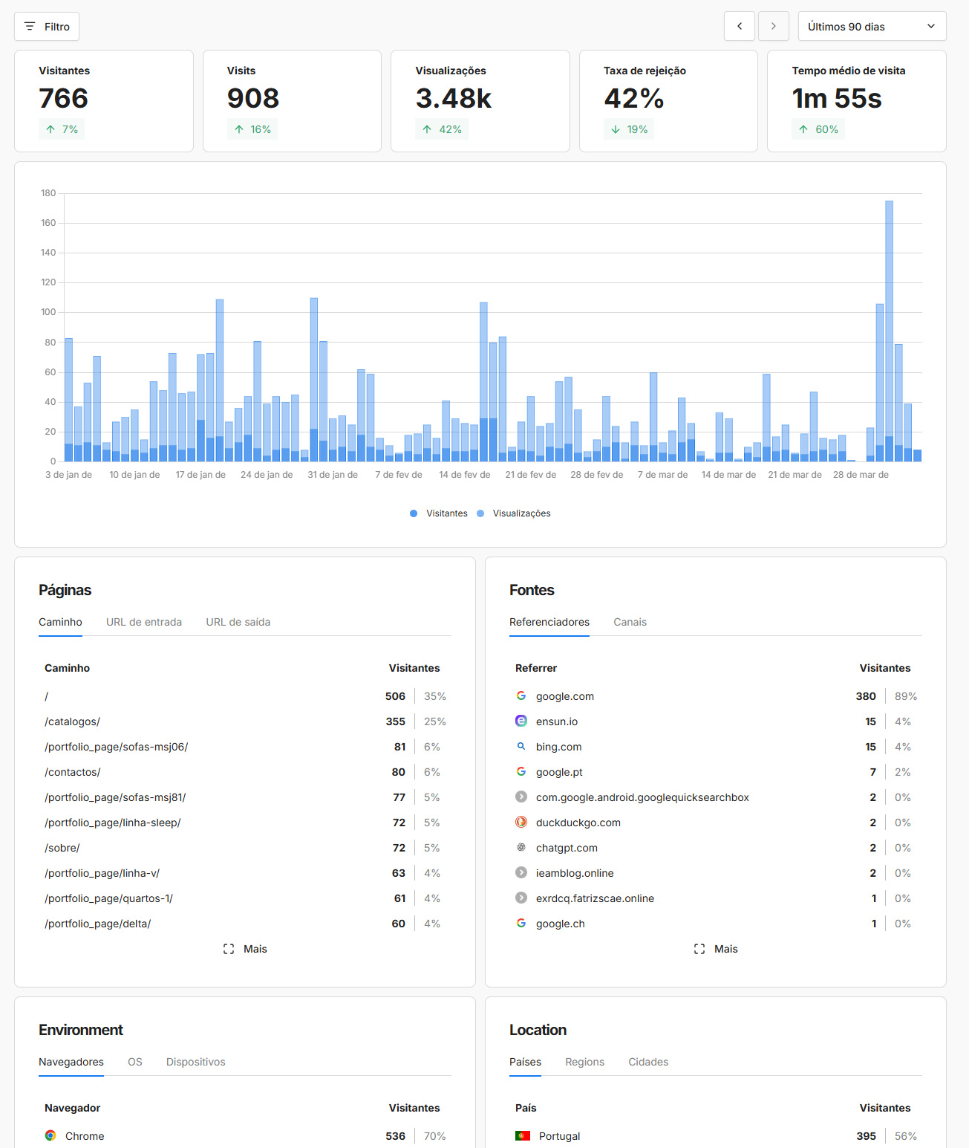Click the Google icon beside google.com
Screen dimensions: 969x1148
point(521,696)
